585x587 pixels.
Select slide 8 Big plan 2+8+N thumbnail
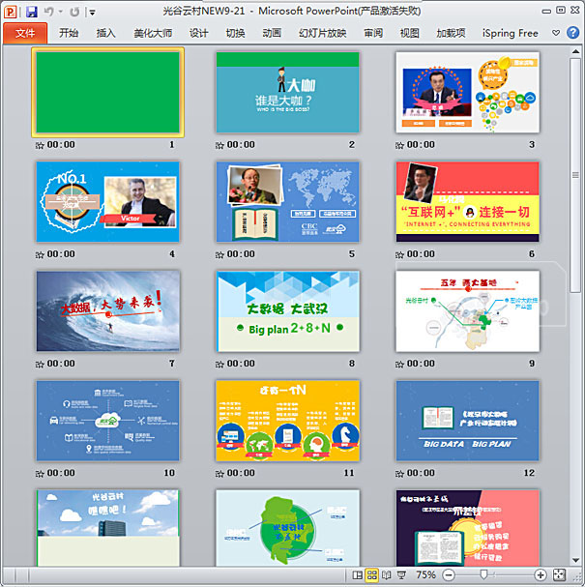click(287, 310)
